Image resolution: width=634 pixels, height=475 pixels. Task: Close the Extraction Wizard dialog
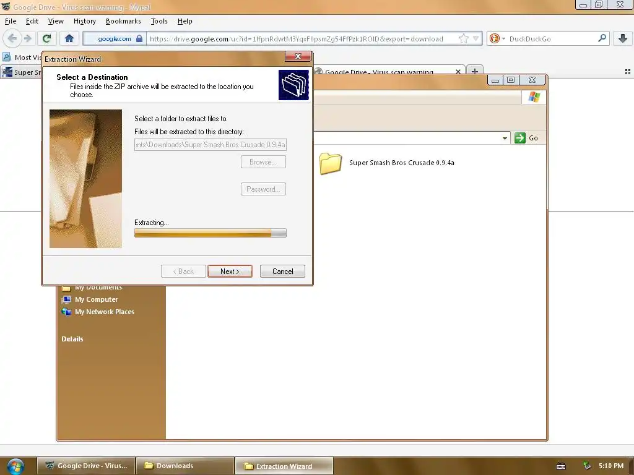pyautogui.click(x=298, y=56)
